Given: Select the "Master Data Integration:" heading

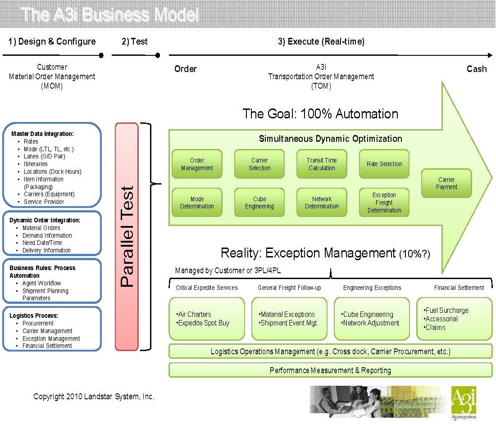Looking at the screenshot, I should click(x=42, y=134).
